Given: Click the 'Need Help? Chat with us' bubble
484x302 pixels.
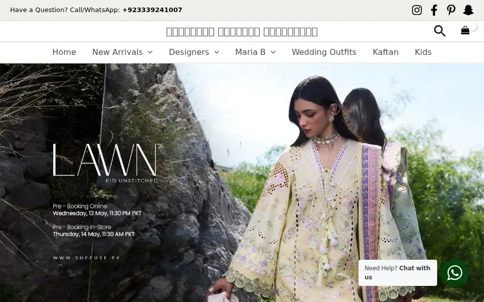Looking at the screenshot, I should click(x=398, y=273).
